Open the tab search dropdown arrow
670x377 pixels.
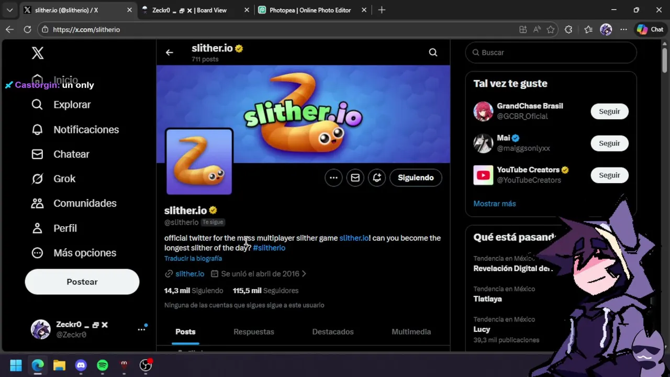click(9, 10)
